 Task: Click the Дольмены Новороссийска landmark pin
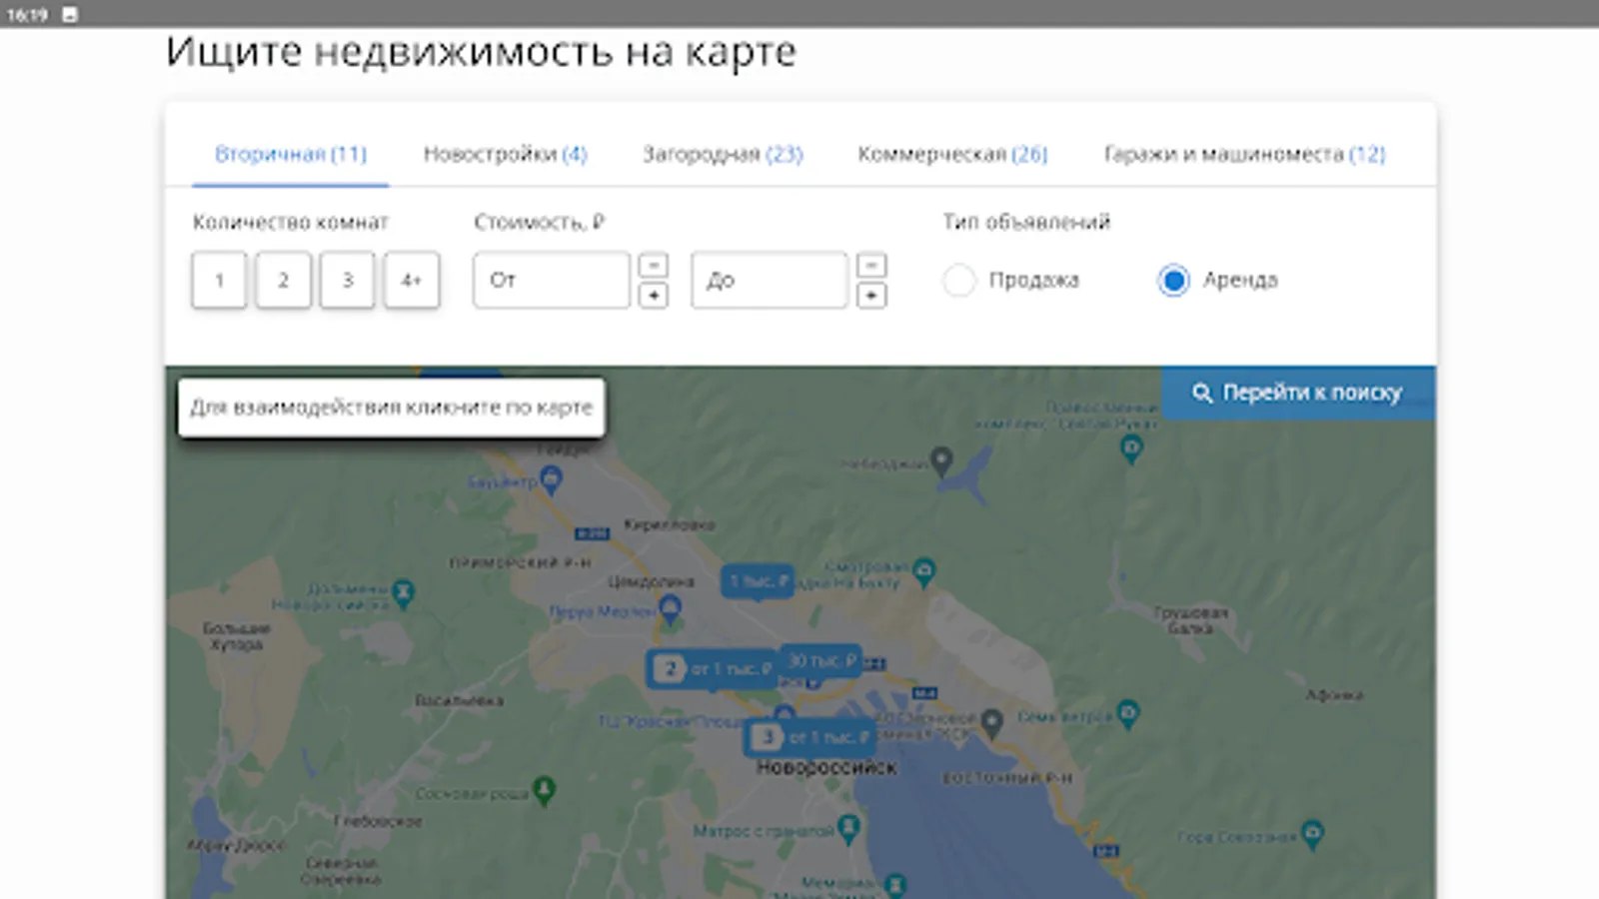403,593
